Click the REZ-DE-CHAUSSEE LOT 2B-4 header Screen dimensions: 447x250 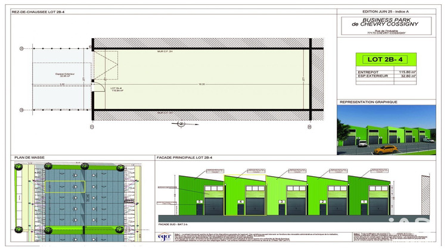click(x=34, y=11)
